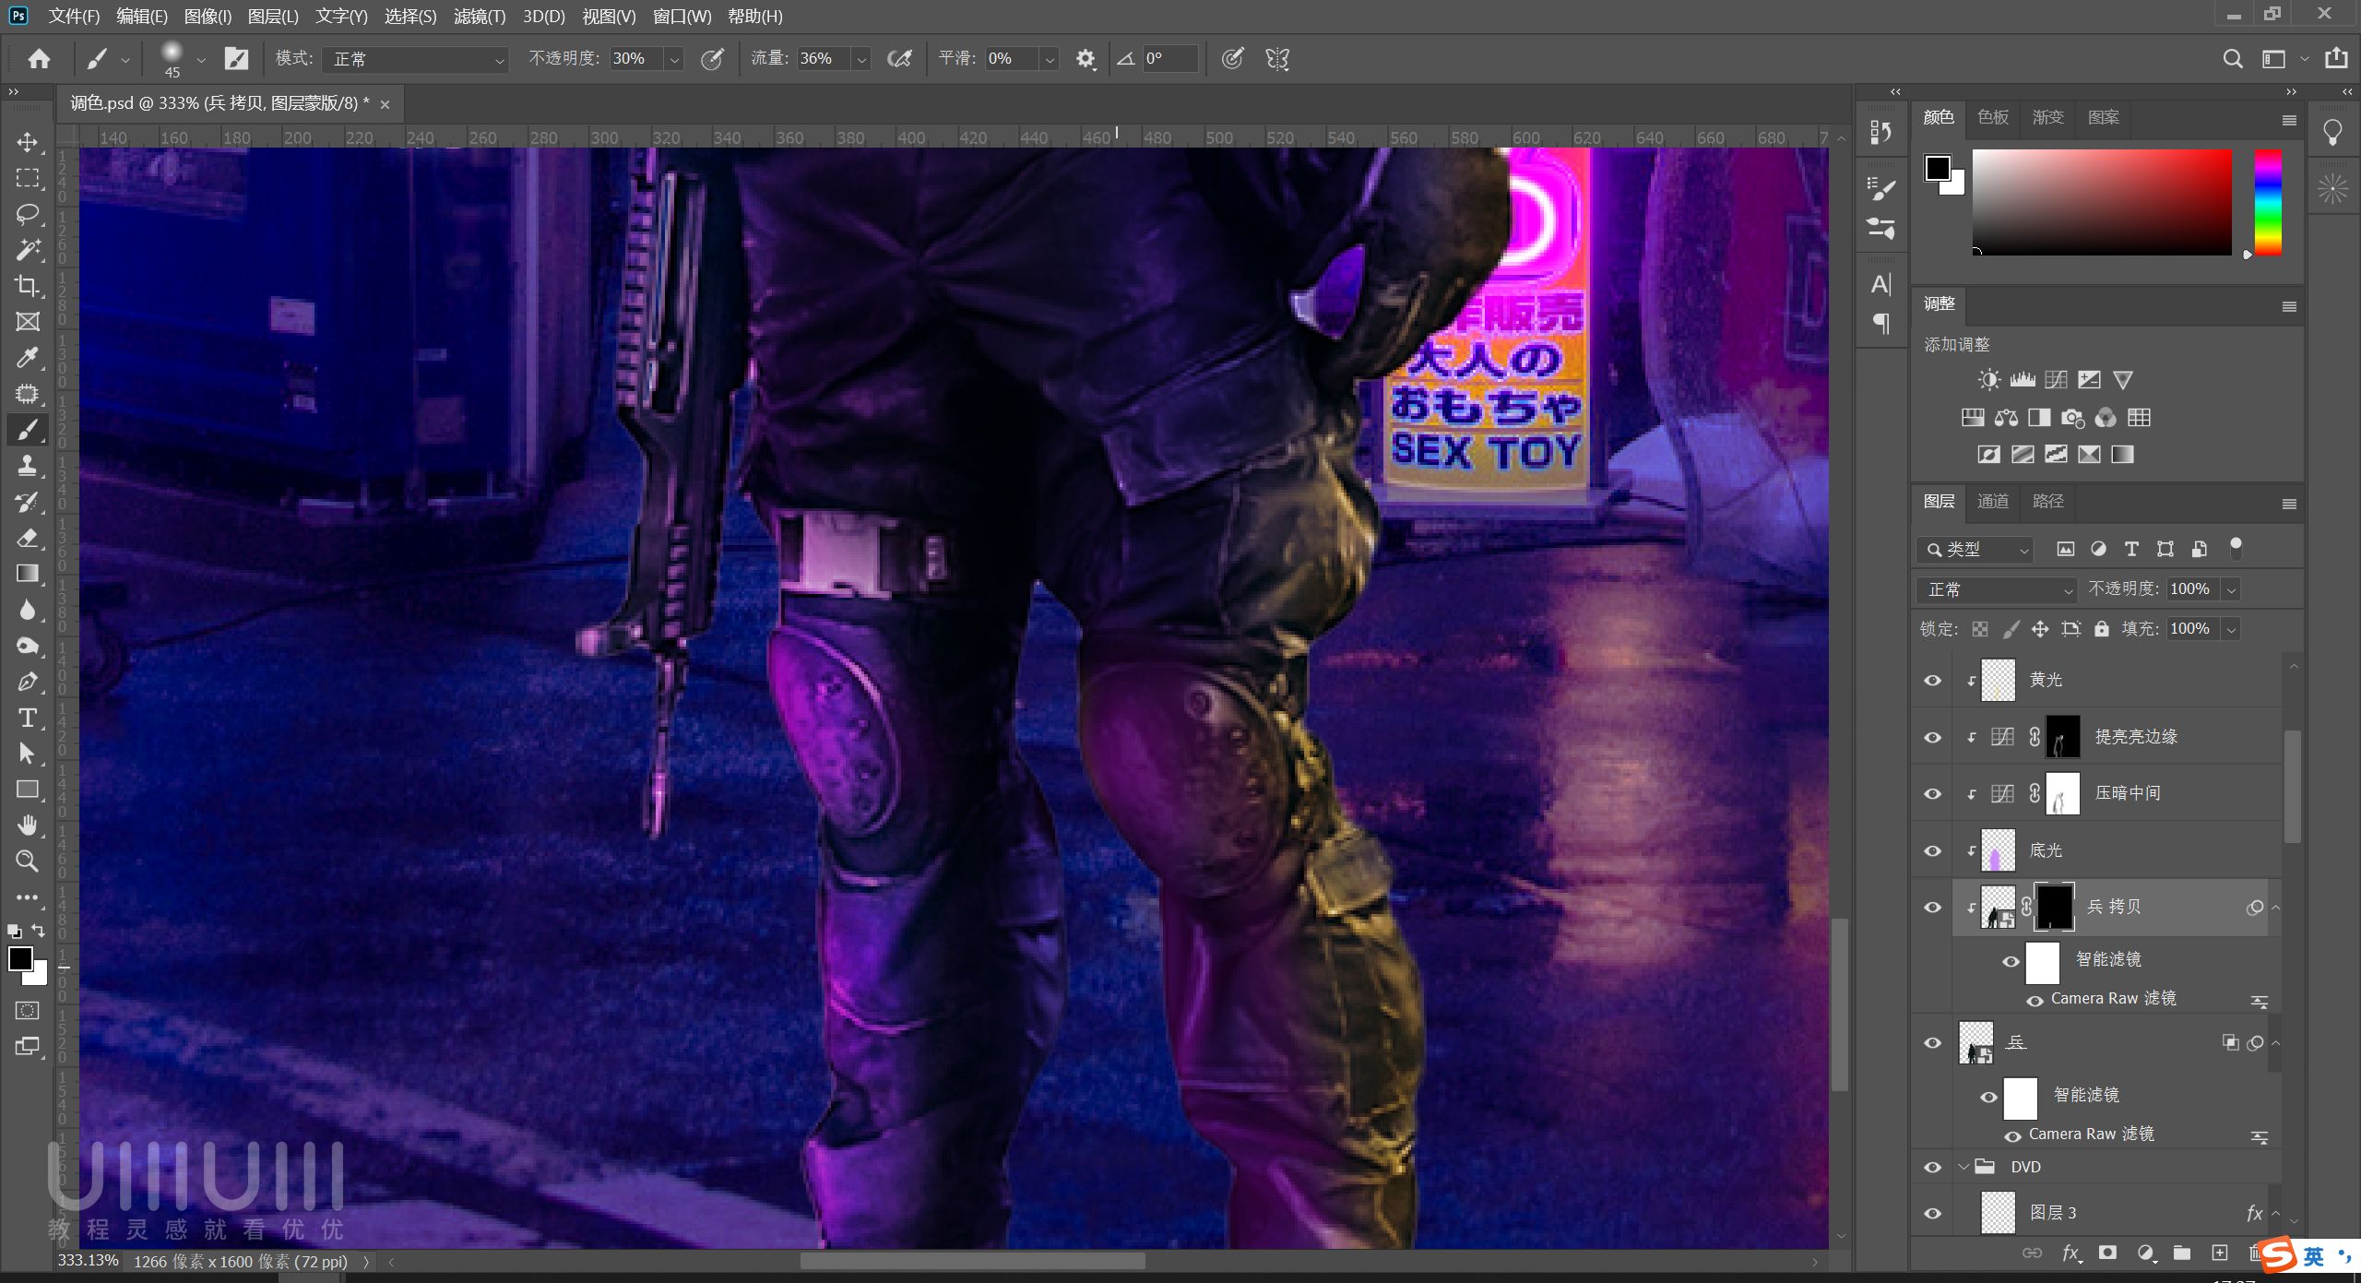Select the Dodge tool
2361x1283 pixels.
click(x=28, y=646)
